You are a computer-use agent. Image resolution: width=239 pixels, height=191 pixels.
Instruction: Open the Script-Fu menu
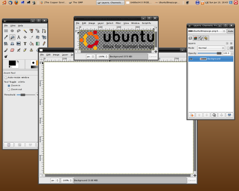pyautogui.click(x=146, y=23)
